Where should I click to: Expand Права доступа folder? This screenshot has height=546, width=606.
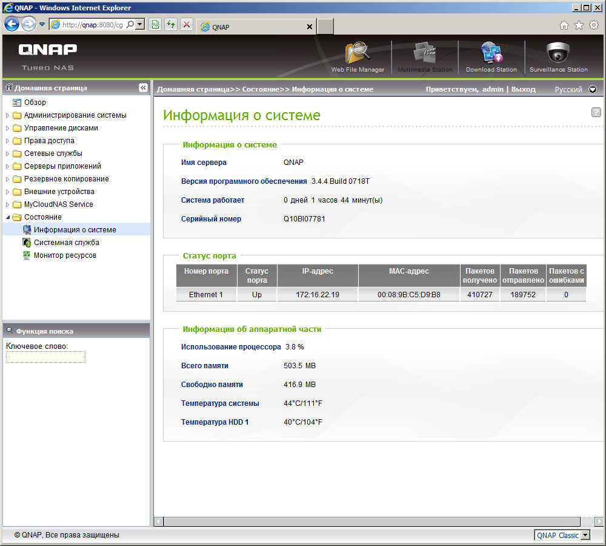coord(7,141)
